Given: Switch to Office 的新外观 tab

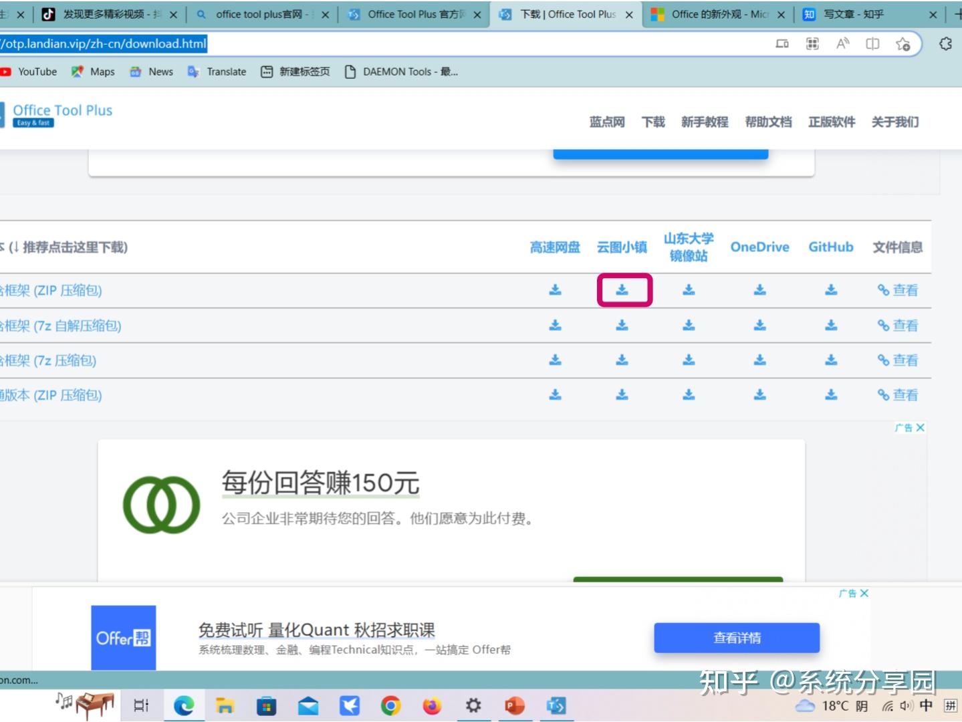Looking at the screenshot, I should point(719,14).
